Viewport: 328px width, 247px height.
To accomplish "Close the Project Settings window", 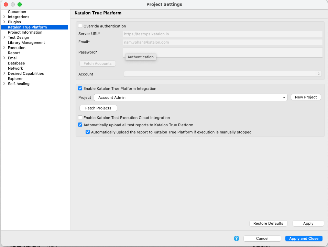I will 6,4.
